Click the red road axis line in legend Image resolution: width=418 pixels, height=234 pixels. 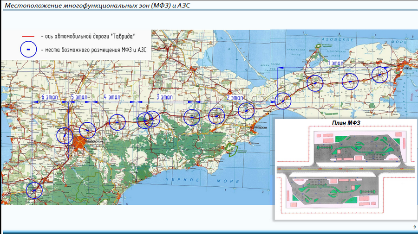pyautogui.click(x=29, y=36)
